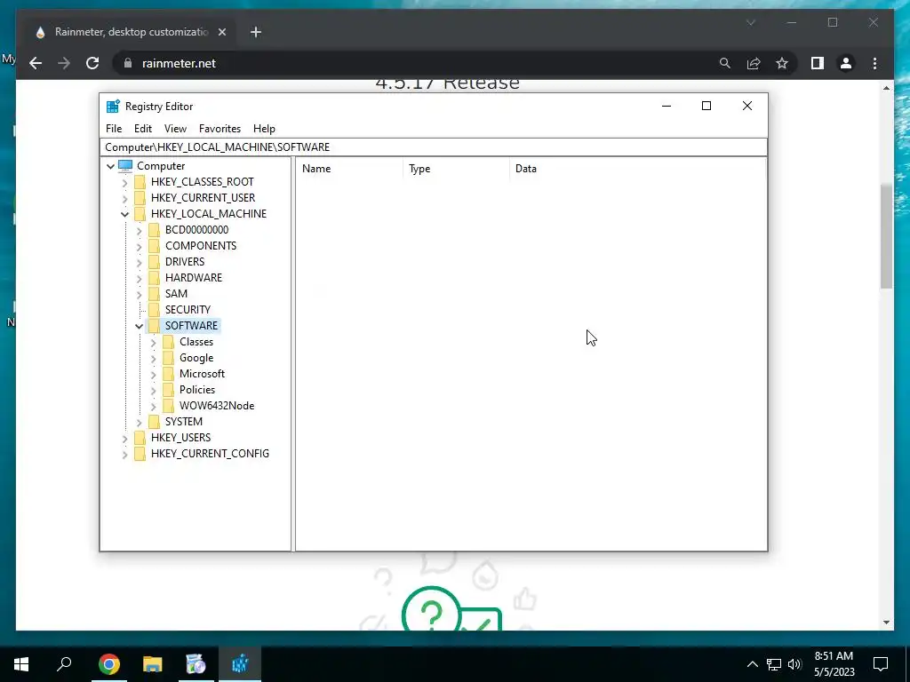The image size is (910, 682).
Task: Open a new Chrome tab
Action: (256, 33)
